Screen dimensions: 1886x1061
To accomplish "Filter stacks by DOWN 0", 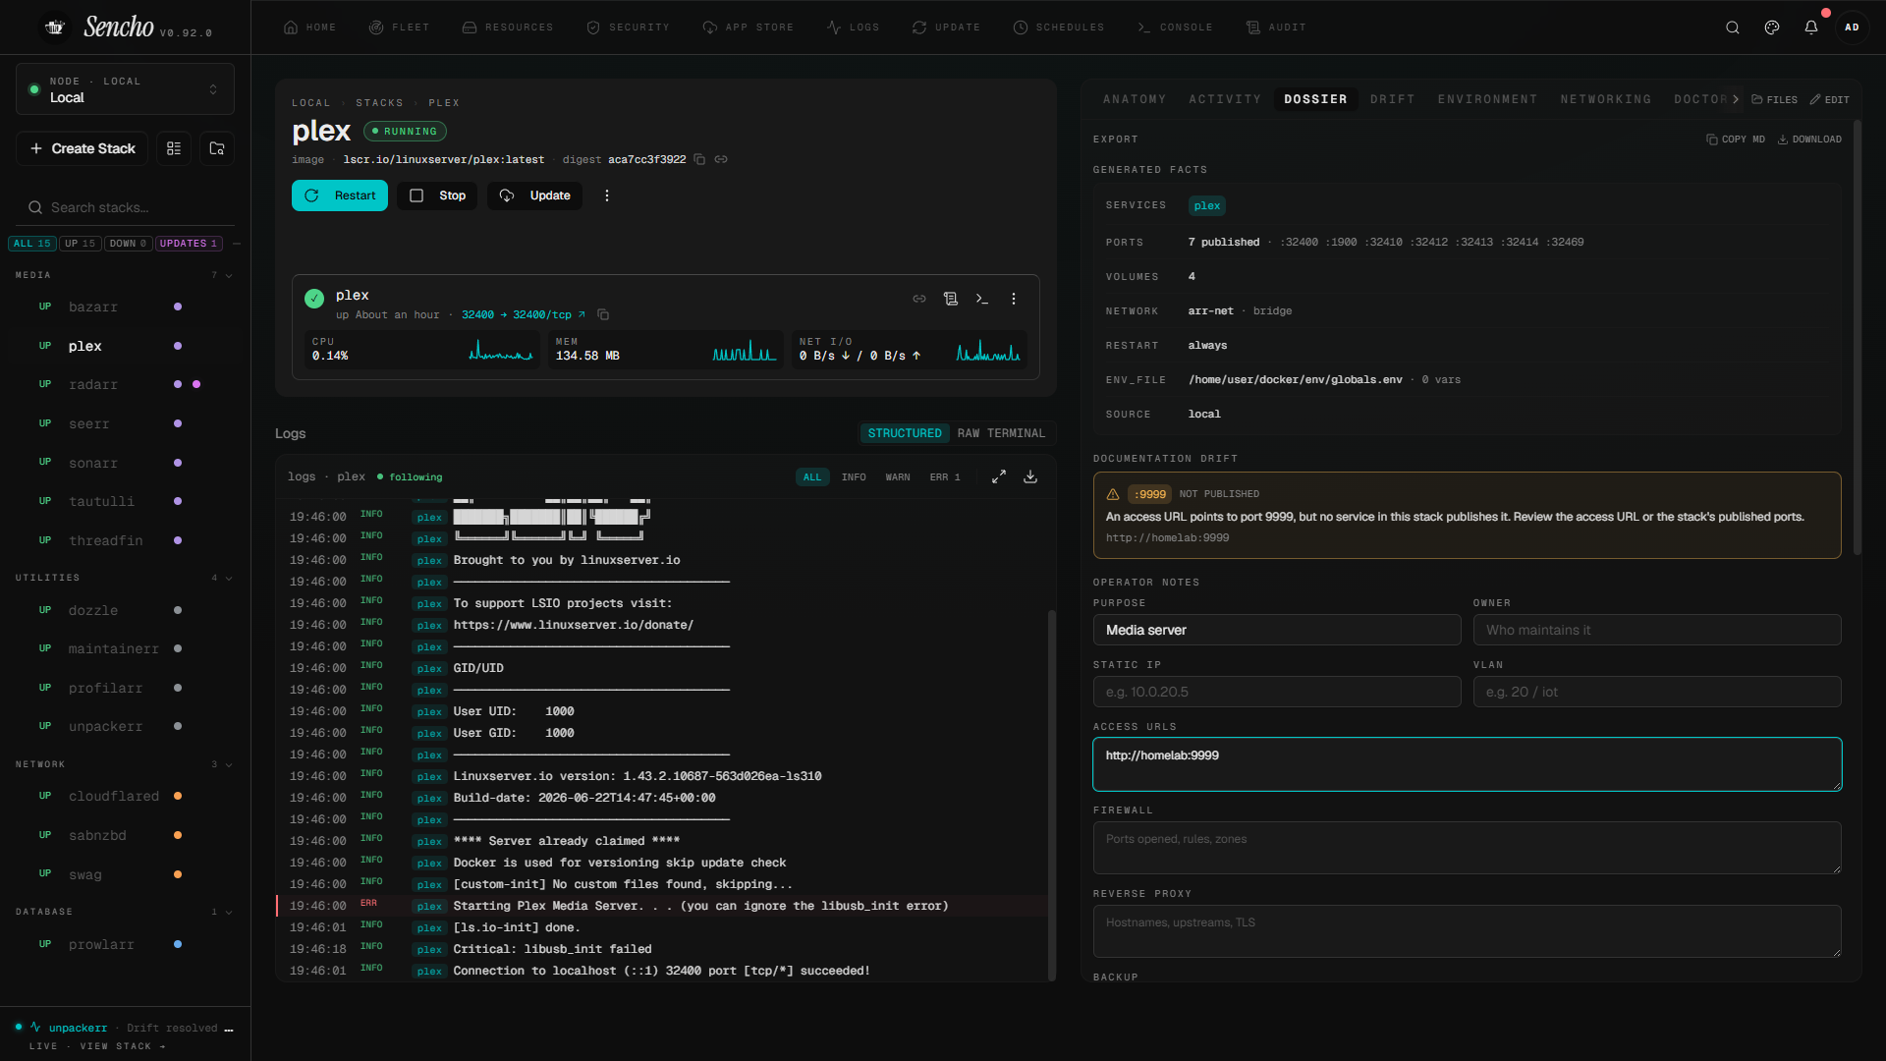I will pos(128,244).
